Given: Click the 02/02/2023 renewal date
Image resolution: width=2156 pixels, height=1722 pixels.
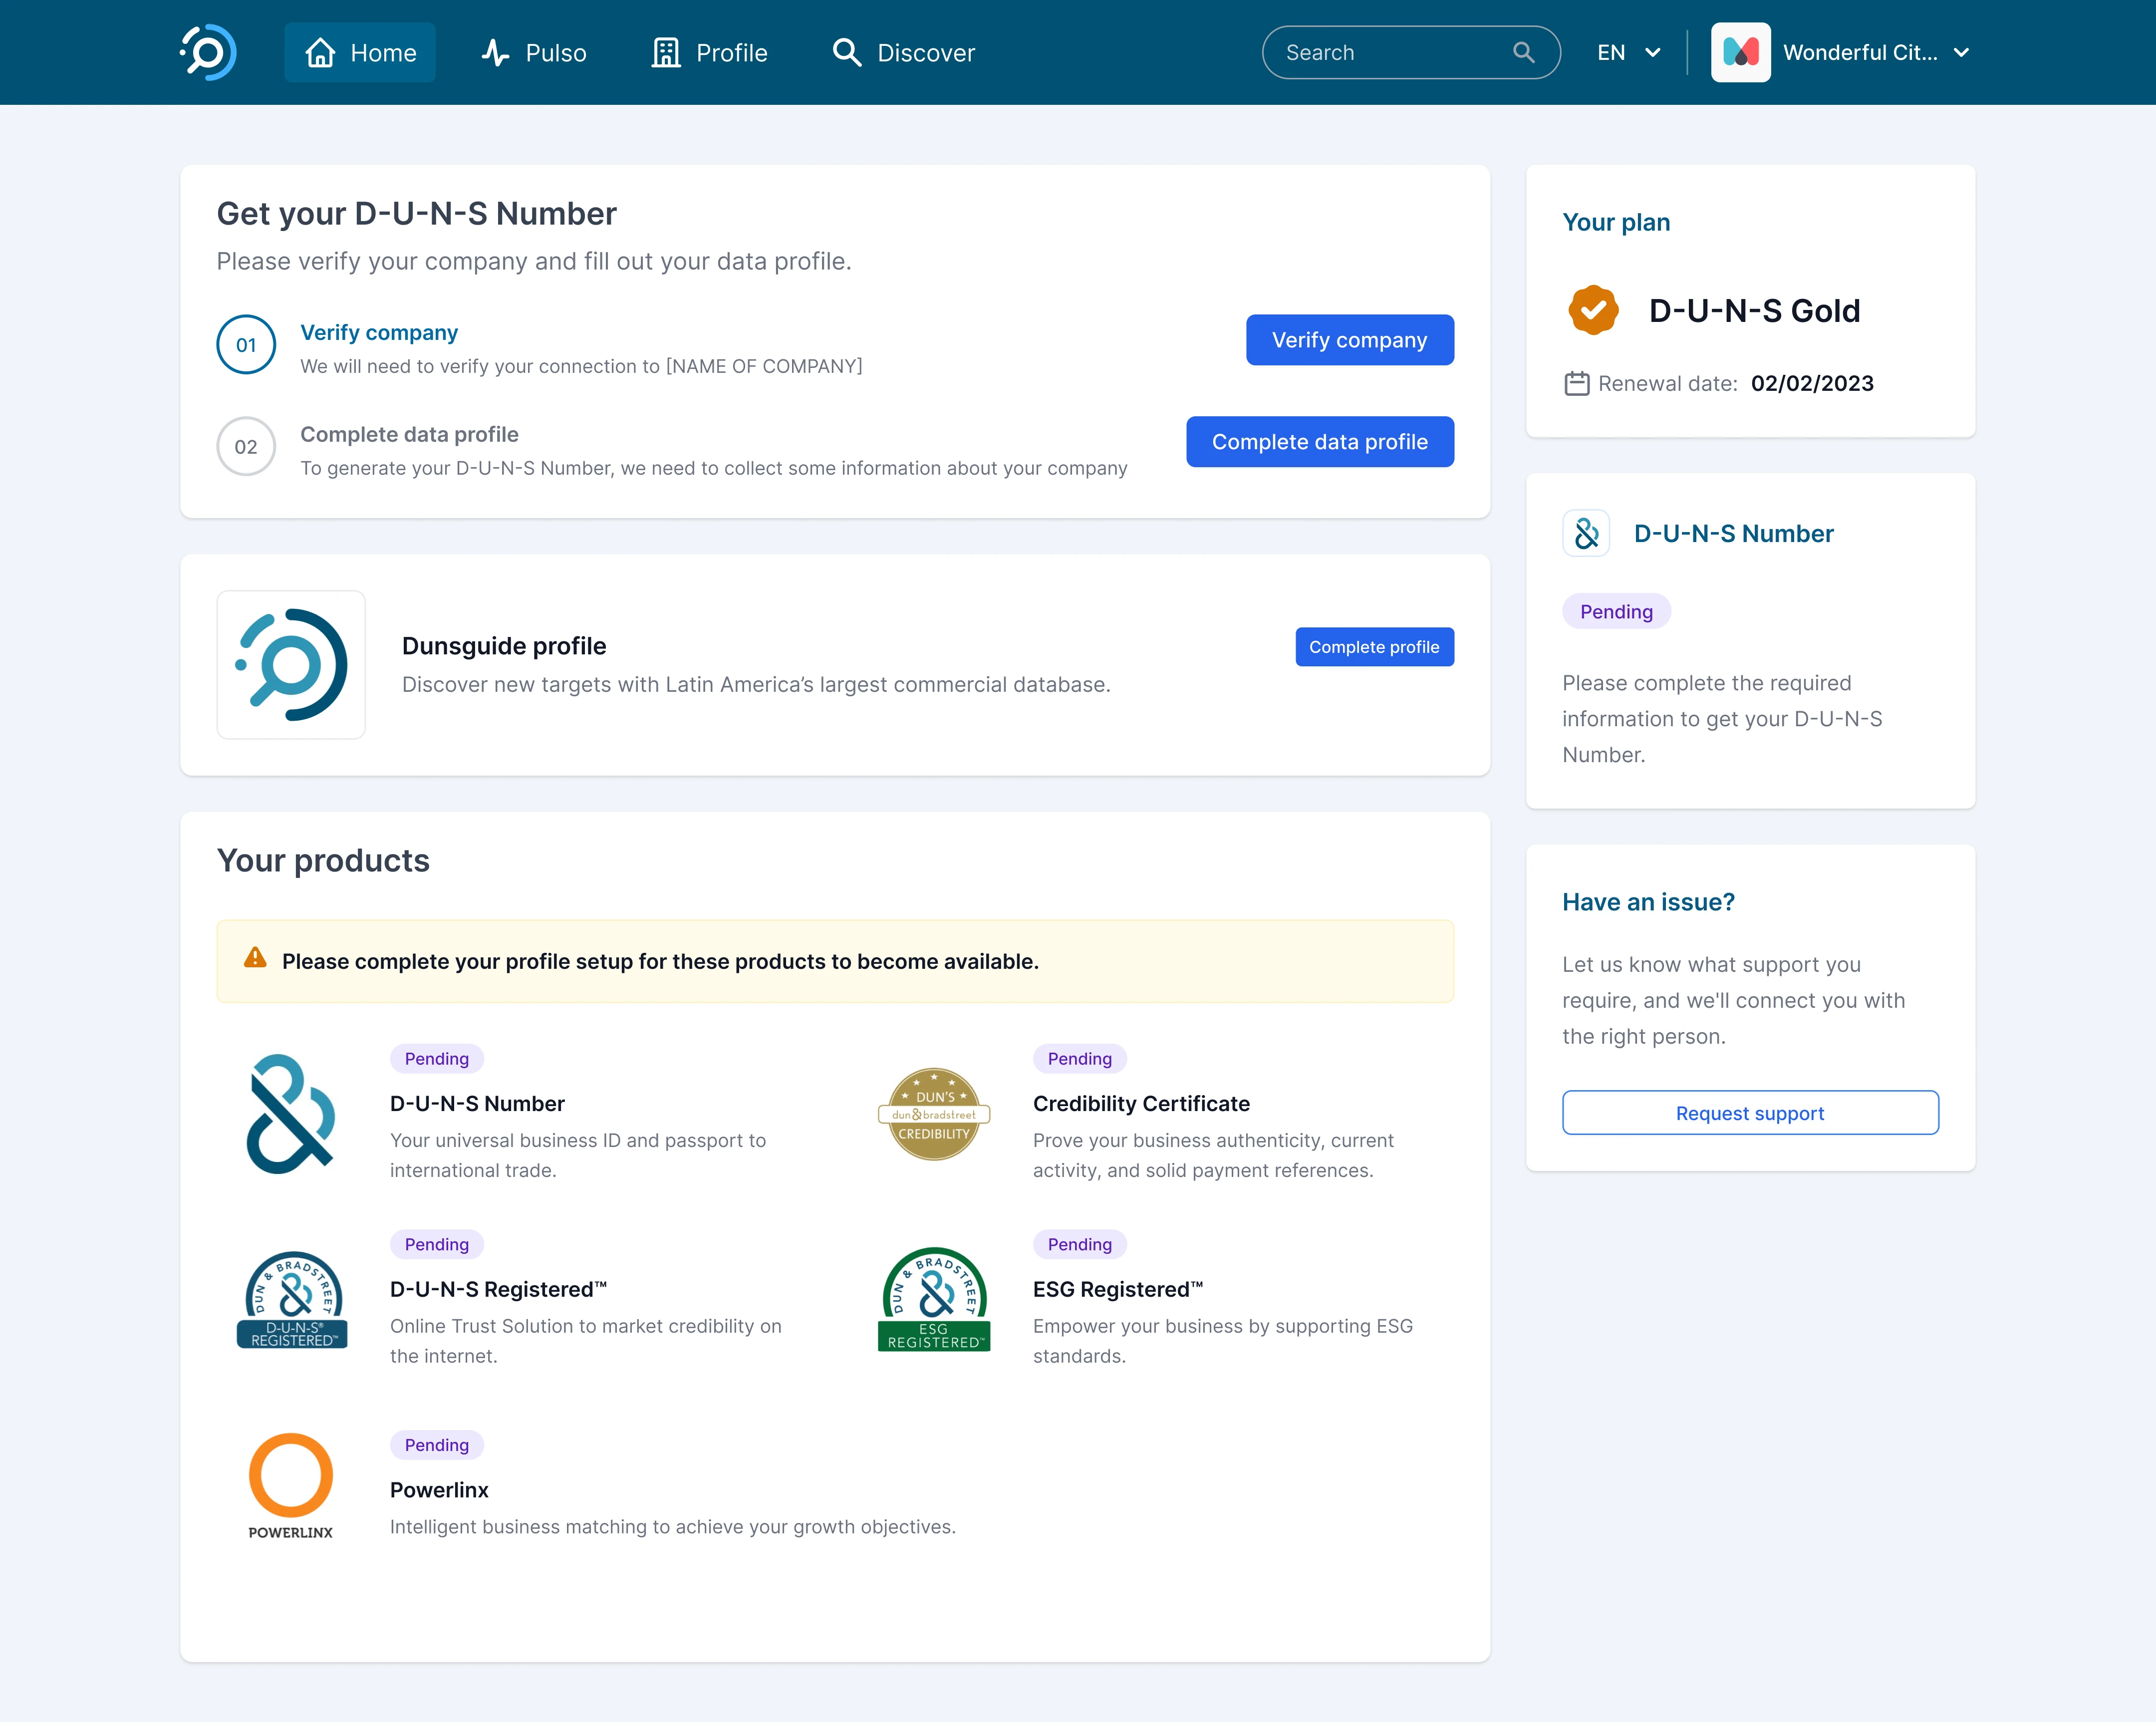Looking at the screenshot, I should point(1812,383).
